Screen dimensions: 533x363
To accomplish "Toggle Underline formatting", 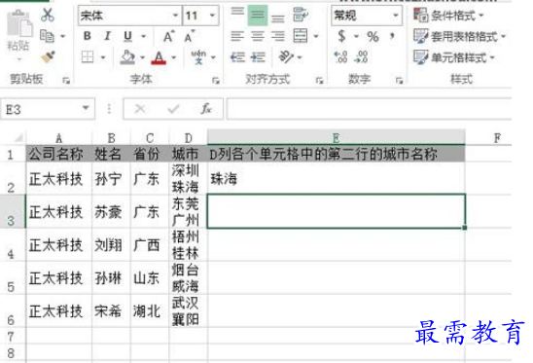I will click(127, 36).
